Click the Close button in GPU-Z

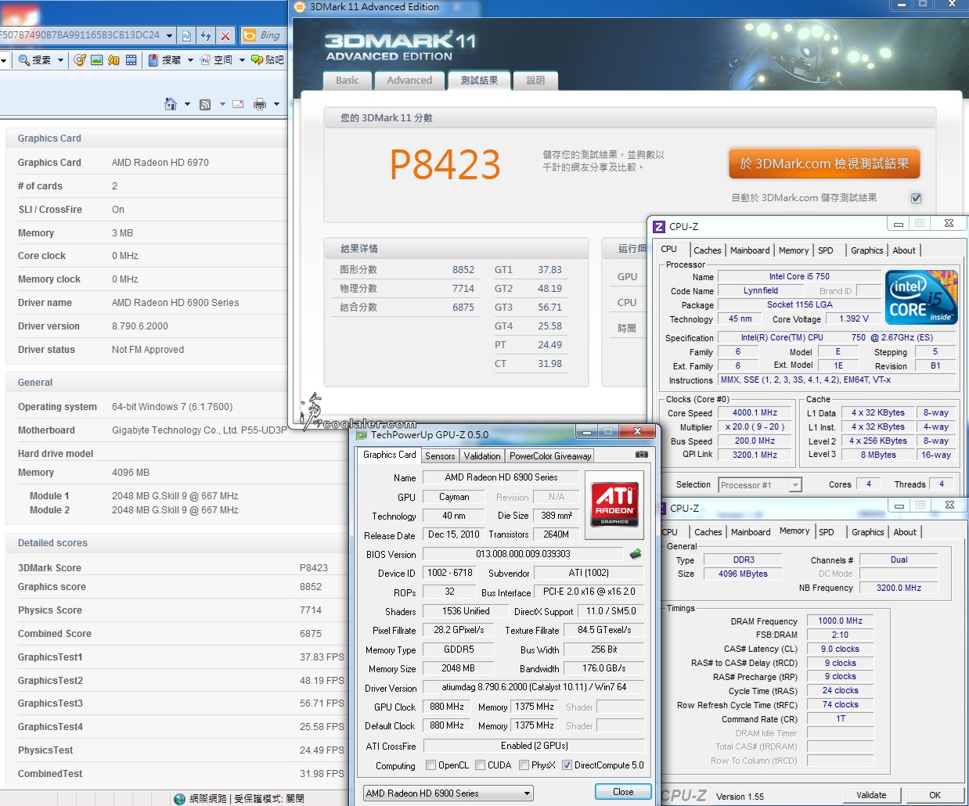623,792
